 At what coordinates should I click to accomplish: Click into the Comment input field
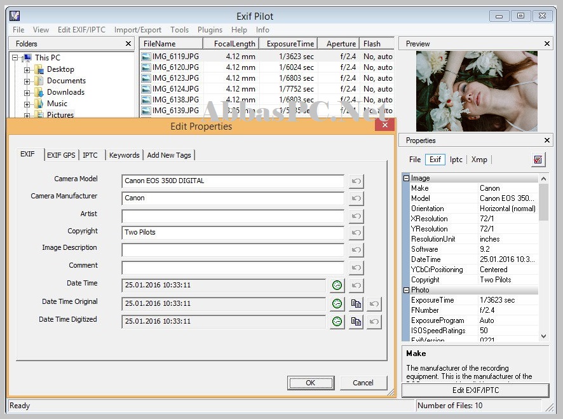click(x=233, y=268)
